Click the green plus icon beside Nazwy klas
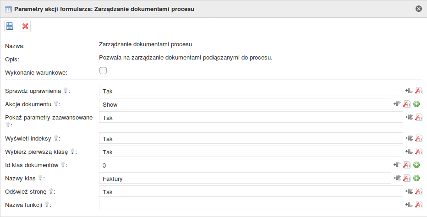The width and height of the screenshot is (427, 217). pyautogui.click(x=416, y=178)
